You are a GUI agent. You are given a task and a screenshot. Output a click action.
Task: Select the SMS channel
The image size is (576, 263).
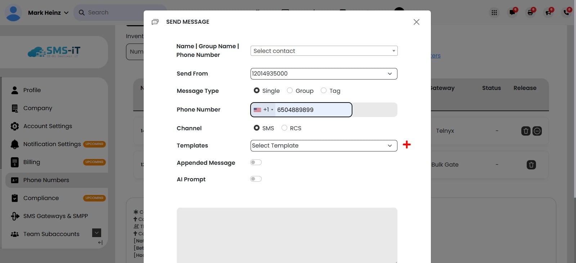tap(257, 128)
